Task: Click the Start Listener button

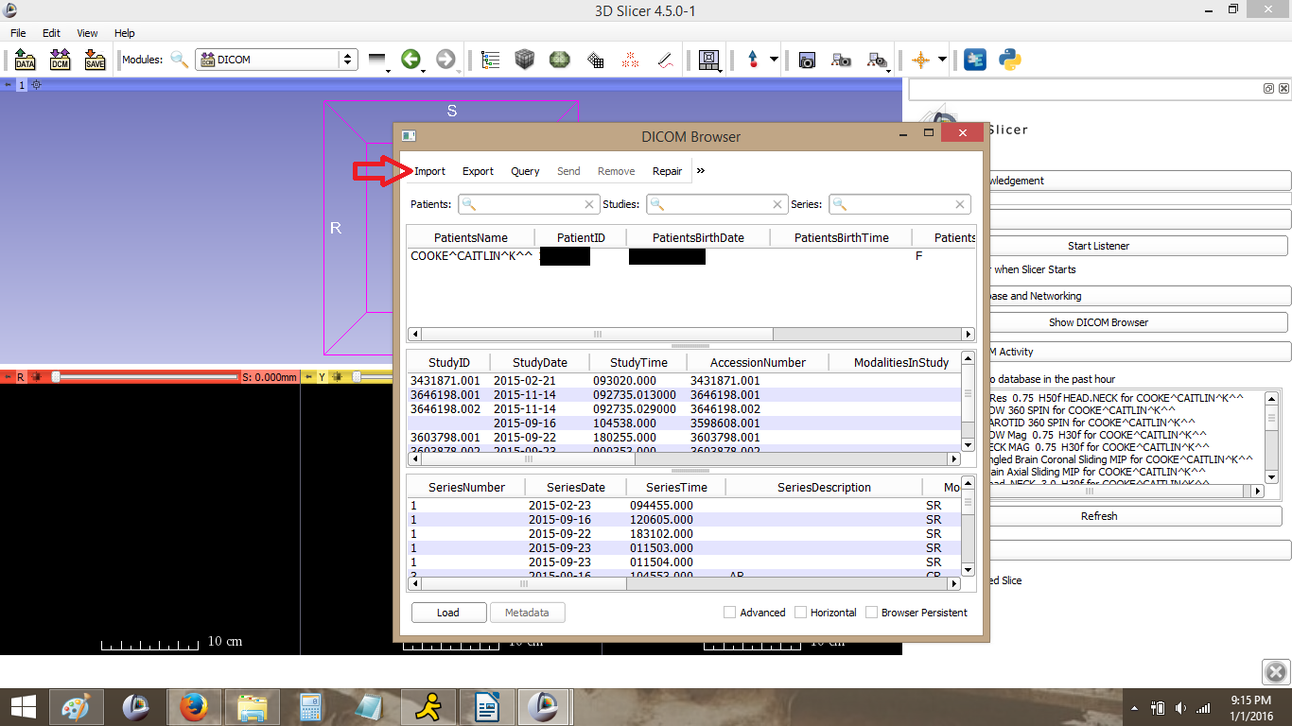Action: click(1098, 246)
